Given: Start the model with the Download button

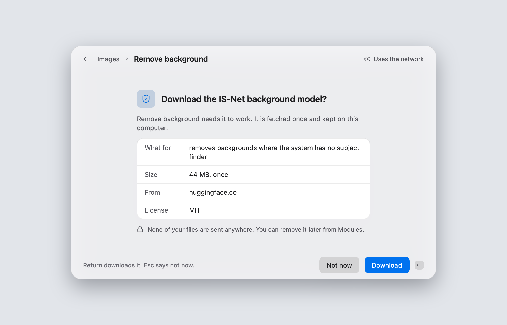Looking at the screenshot, I should tap(387, 265).
